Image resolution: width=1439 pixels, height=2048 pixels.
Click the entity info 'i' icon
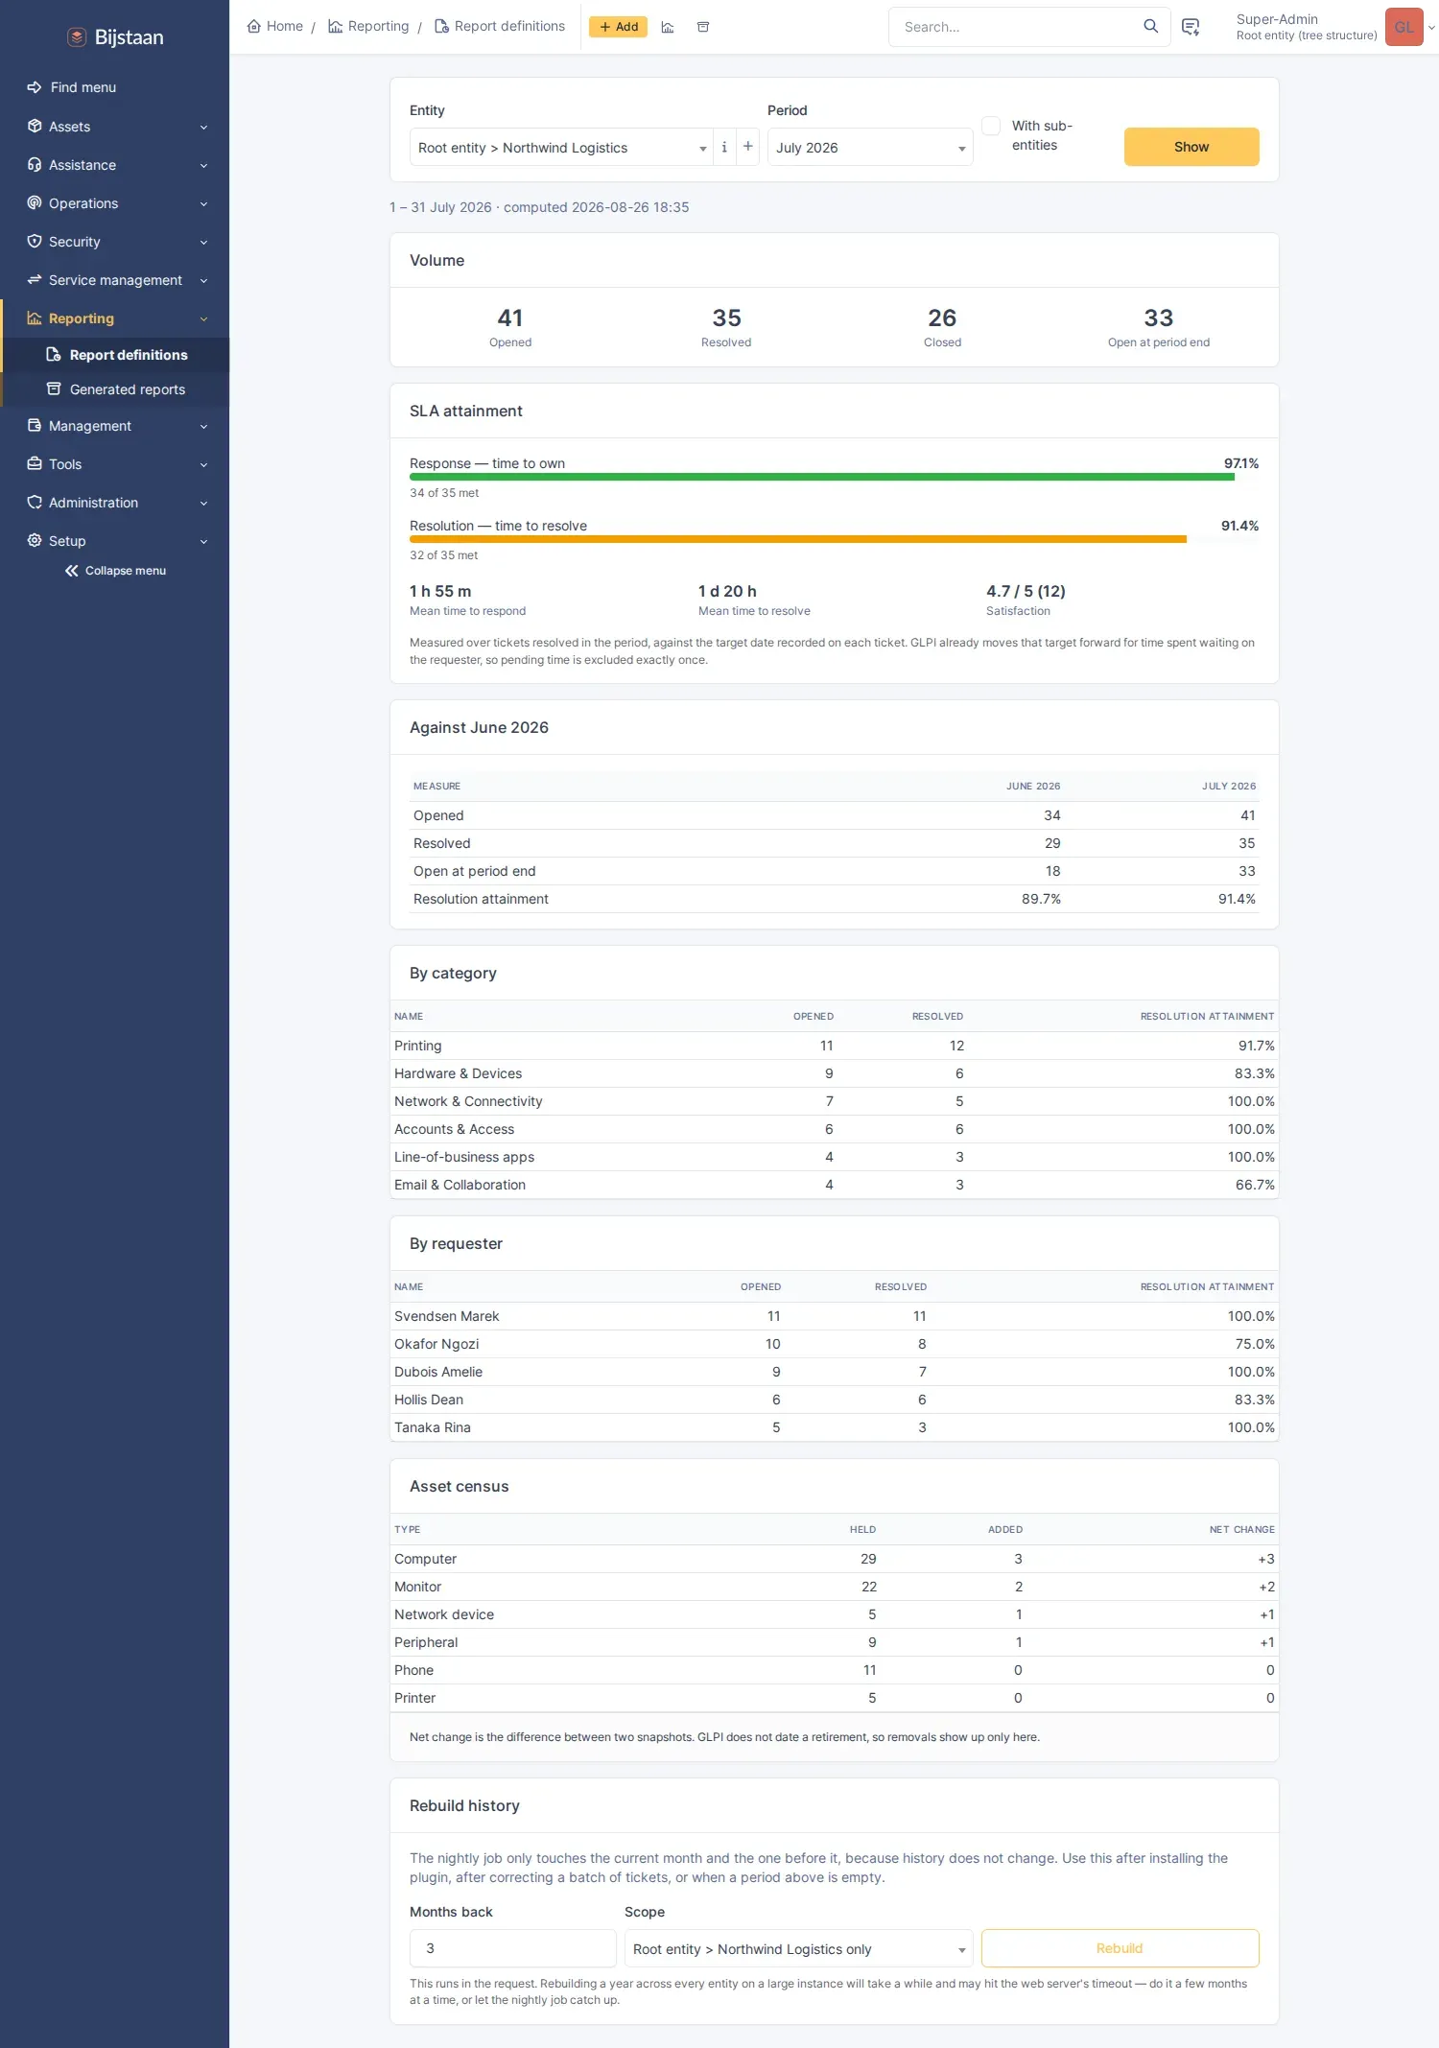724,147
